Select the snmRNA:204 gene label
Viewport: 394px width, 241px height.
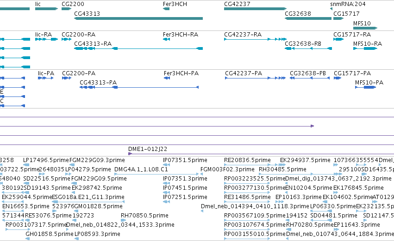coord(348,4)
